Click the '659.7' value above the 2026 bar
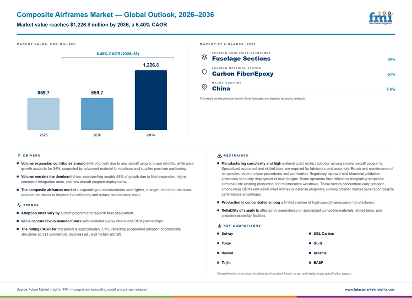412x298 pixels. coord(97,93)
